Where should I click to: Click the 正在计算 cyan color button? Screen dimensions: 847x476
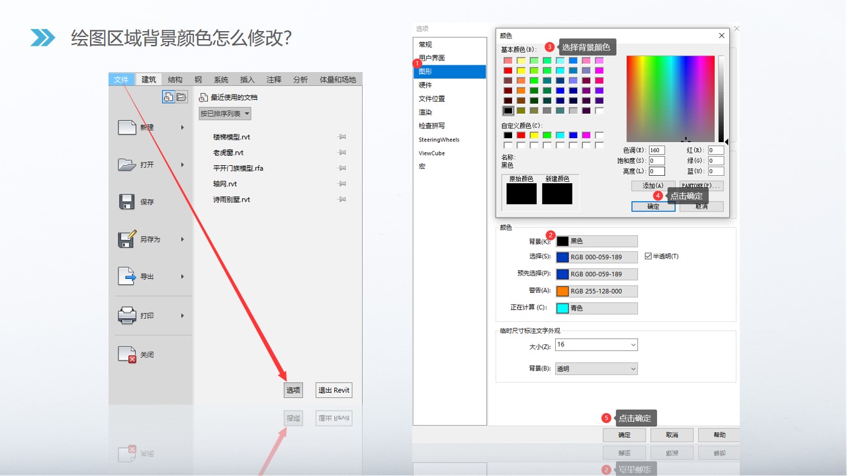pos(597,308)
